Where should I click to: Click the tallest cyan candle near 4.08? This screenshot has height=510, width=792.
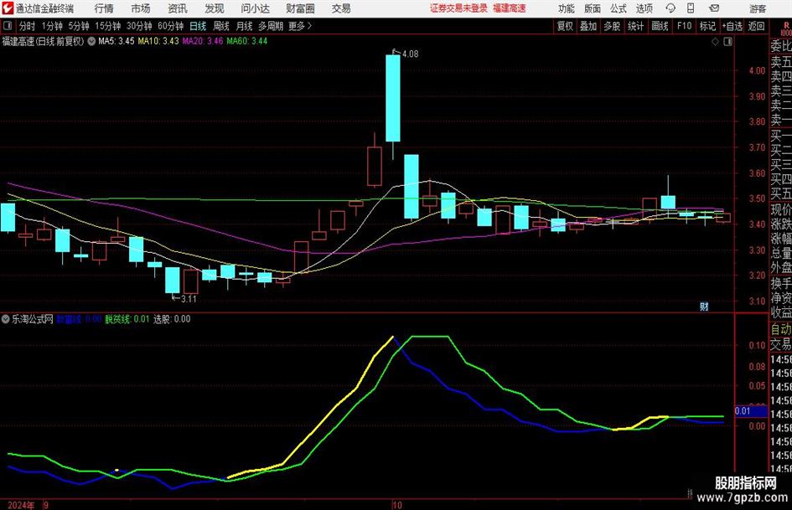coord(393,99)
